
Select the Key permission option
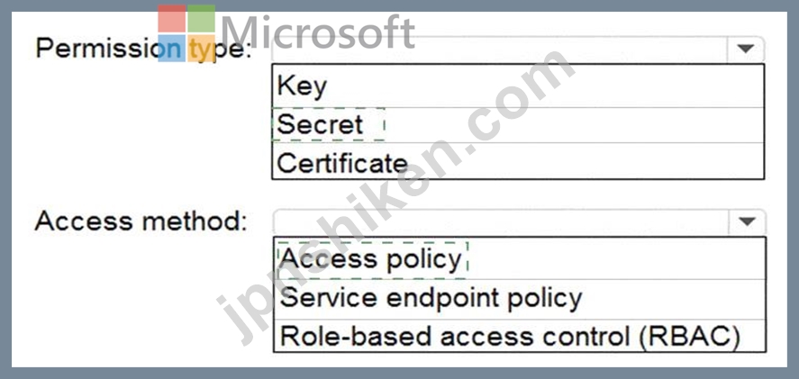[518, 86]
